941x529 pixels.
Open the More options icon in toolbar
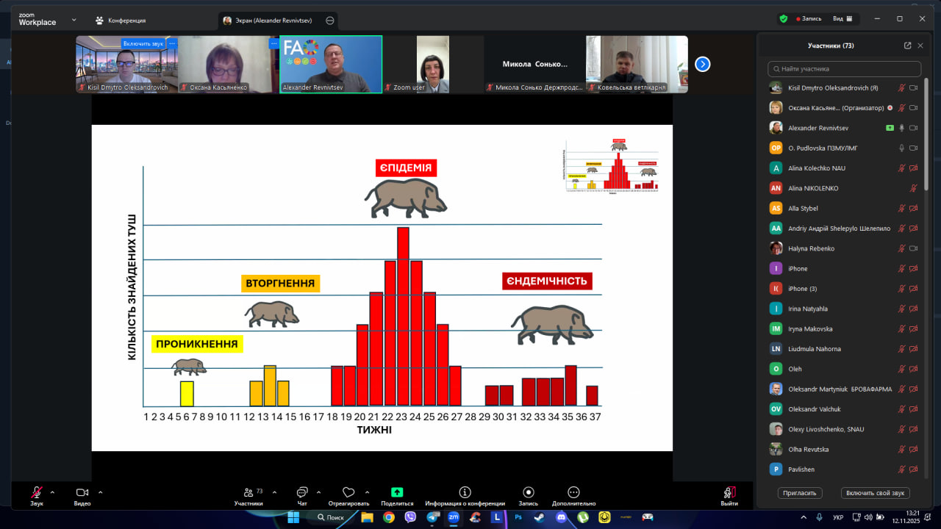[x=573, y=492]
